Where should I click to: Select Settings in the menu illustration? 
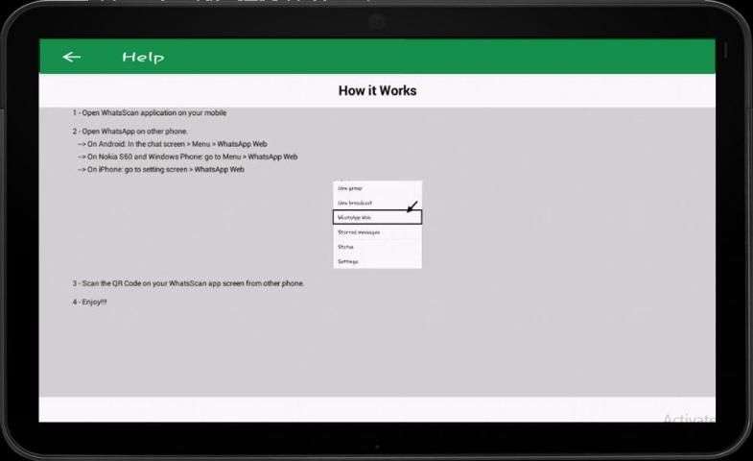tap(347, 261)
